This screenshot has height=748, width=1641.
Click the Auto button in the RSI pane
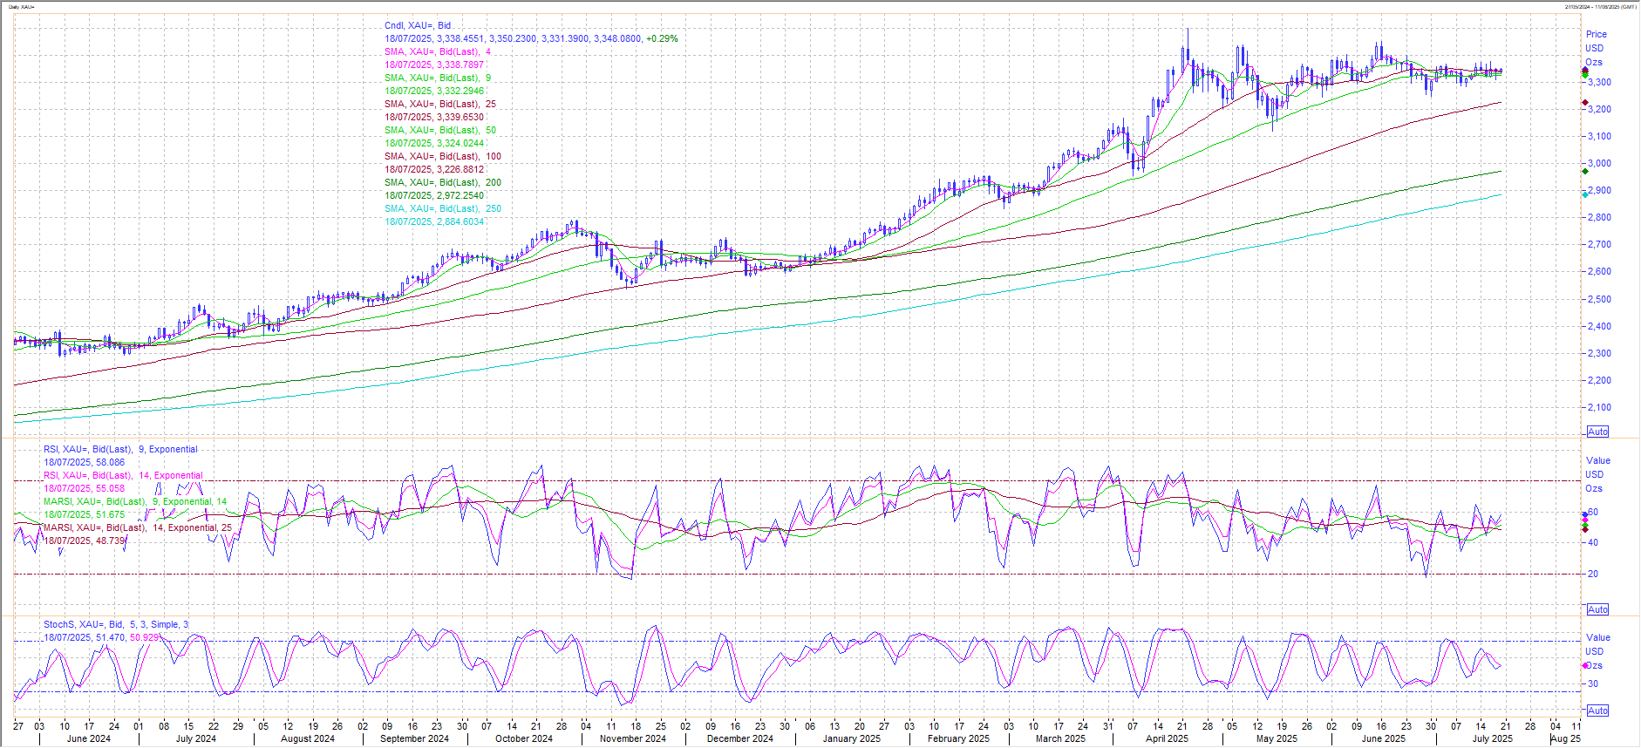click(x=1597, y=609)
